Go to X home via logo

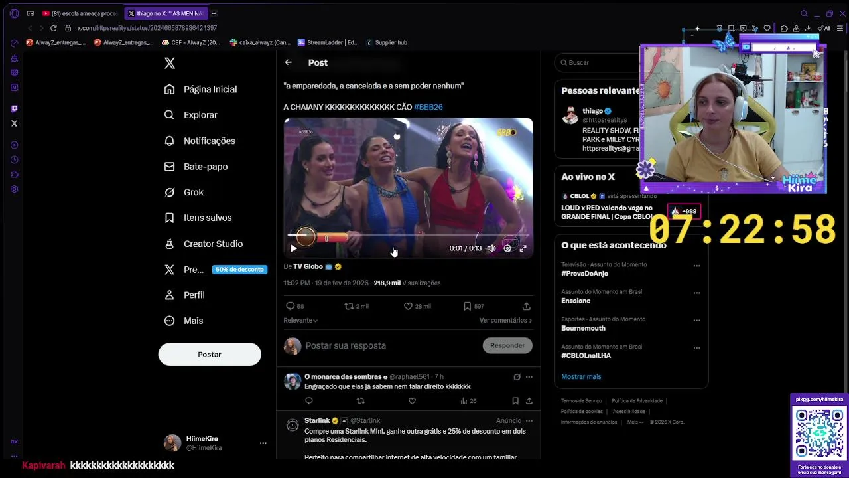point(170,63)
